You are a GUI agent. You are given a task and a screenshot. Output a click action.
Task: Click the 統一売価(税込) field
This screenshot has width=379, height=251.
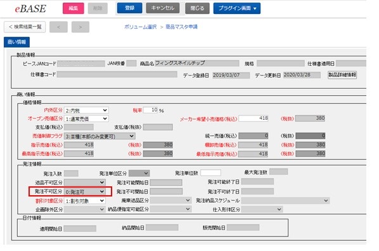[x=254, y=136]
